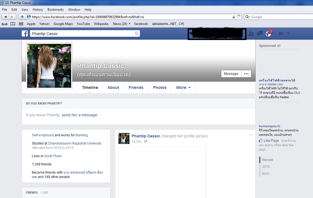Open the Banking link
The image size is (313, 198).
pos(82,135)
